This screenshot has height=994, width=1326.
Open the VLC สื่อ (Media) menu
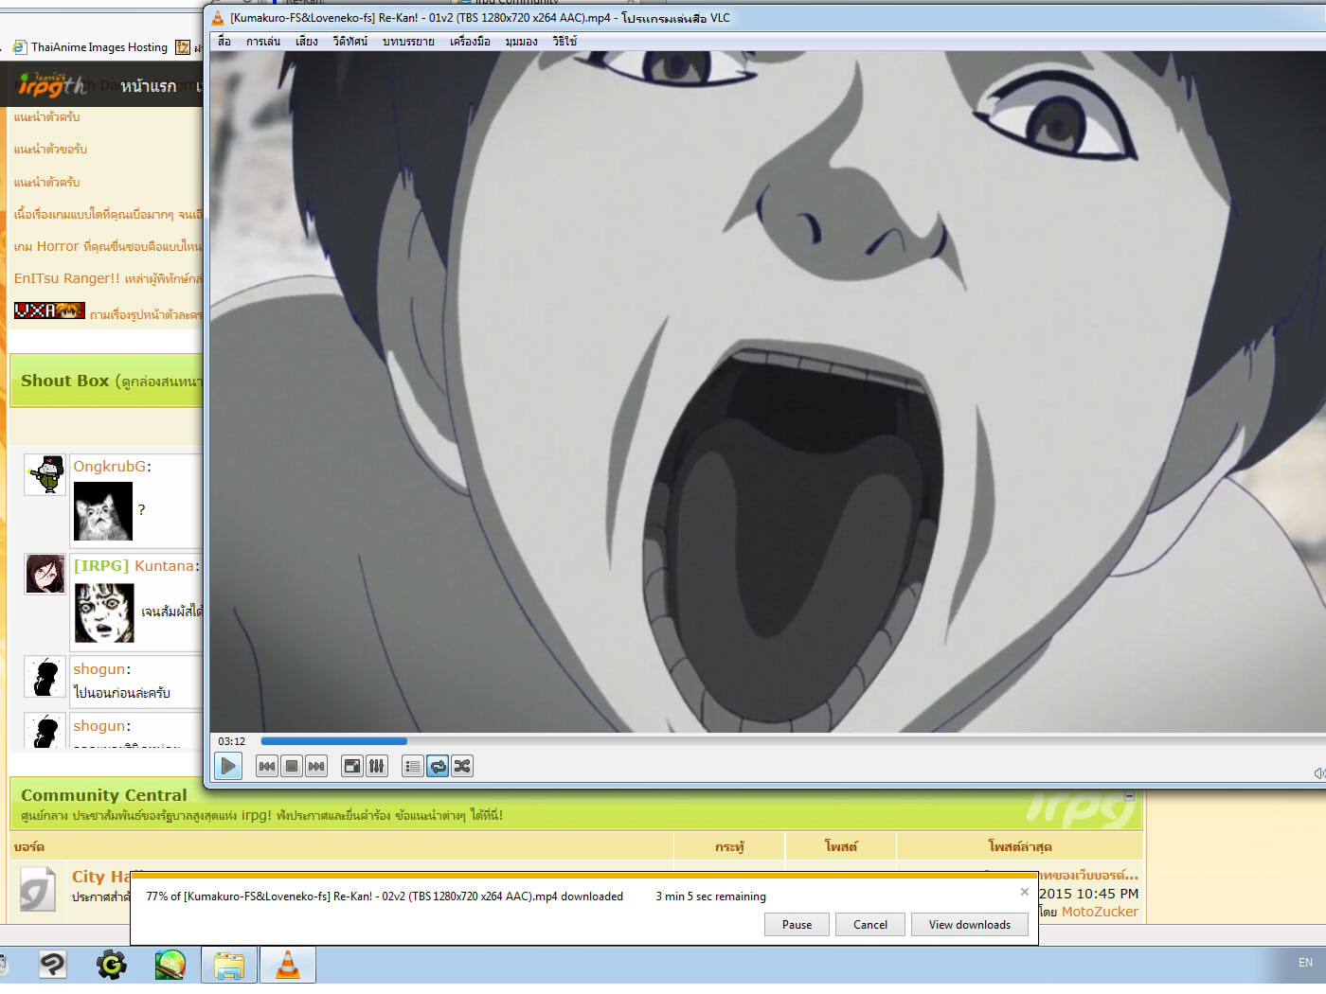click(x=224, y=42)
